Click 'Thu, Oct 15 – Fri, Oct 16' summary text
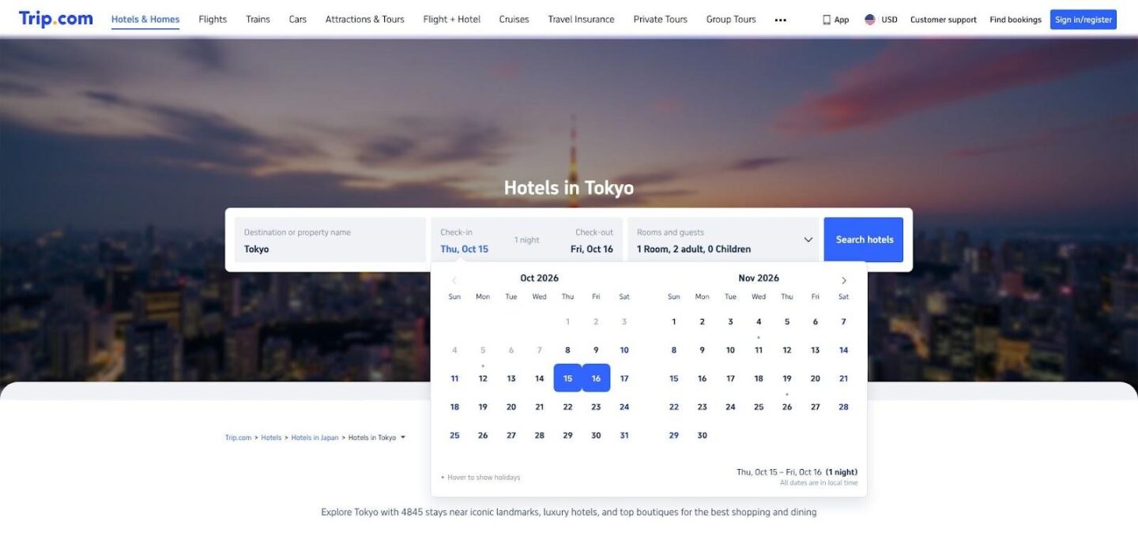This screenshot has width=1138, height=533. 779,472
